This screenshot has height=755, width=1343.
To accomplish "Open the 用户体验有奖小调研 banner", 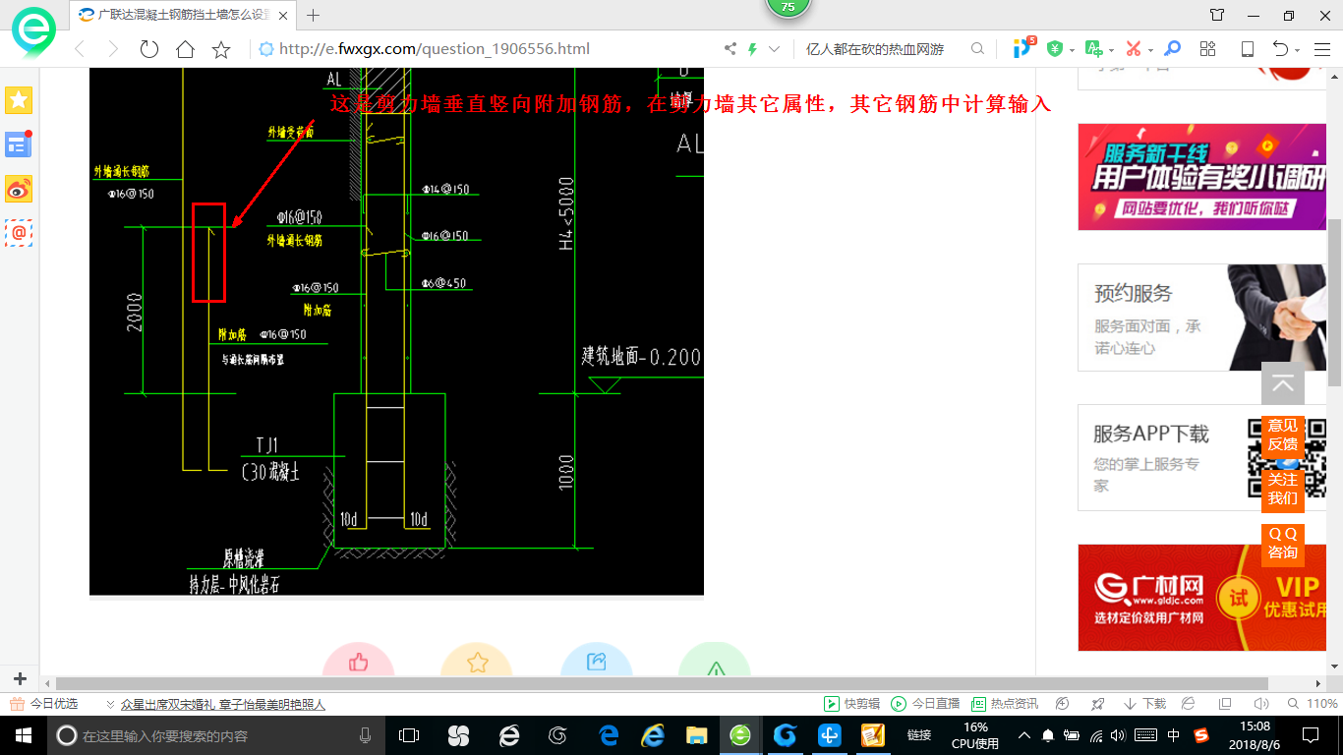I will [x=1202, y=177].
